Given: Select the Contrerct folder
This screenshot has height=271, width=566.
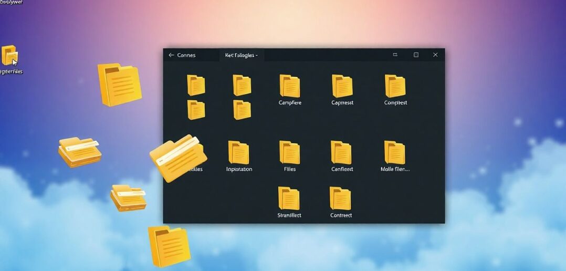Looking at the screenshot, I should [x=340, y=199].
